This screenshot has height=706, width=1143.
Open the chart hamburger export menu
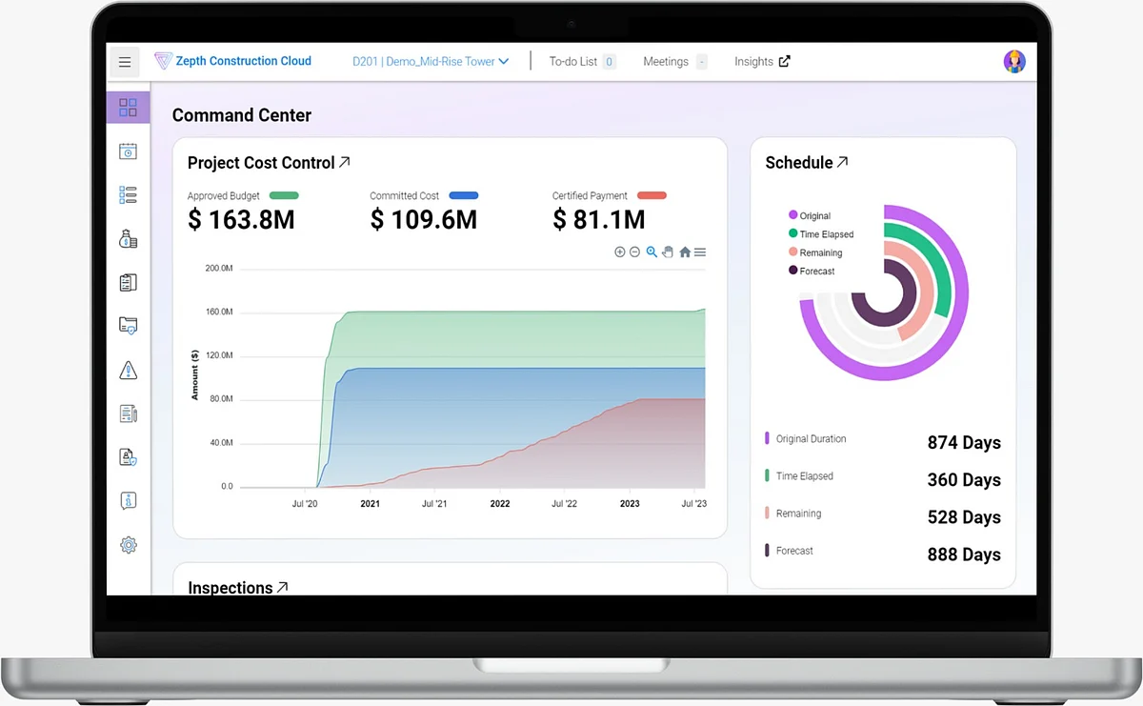pos(700,252)
